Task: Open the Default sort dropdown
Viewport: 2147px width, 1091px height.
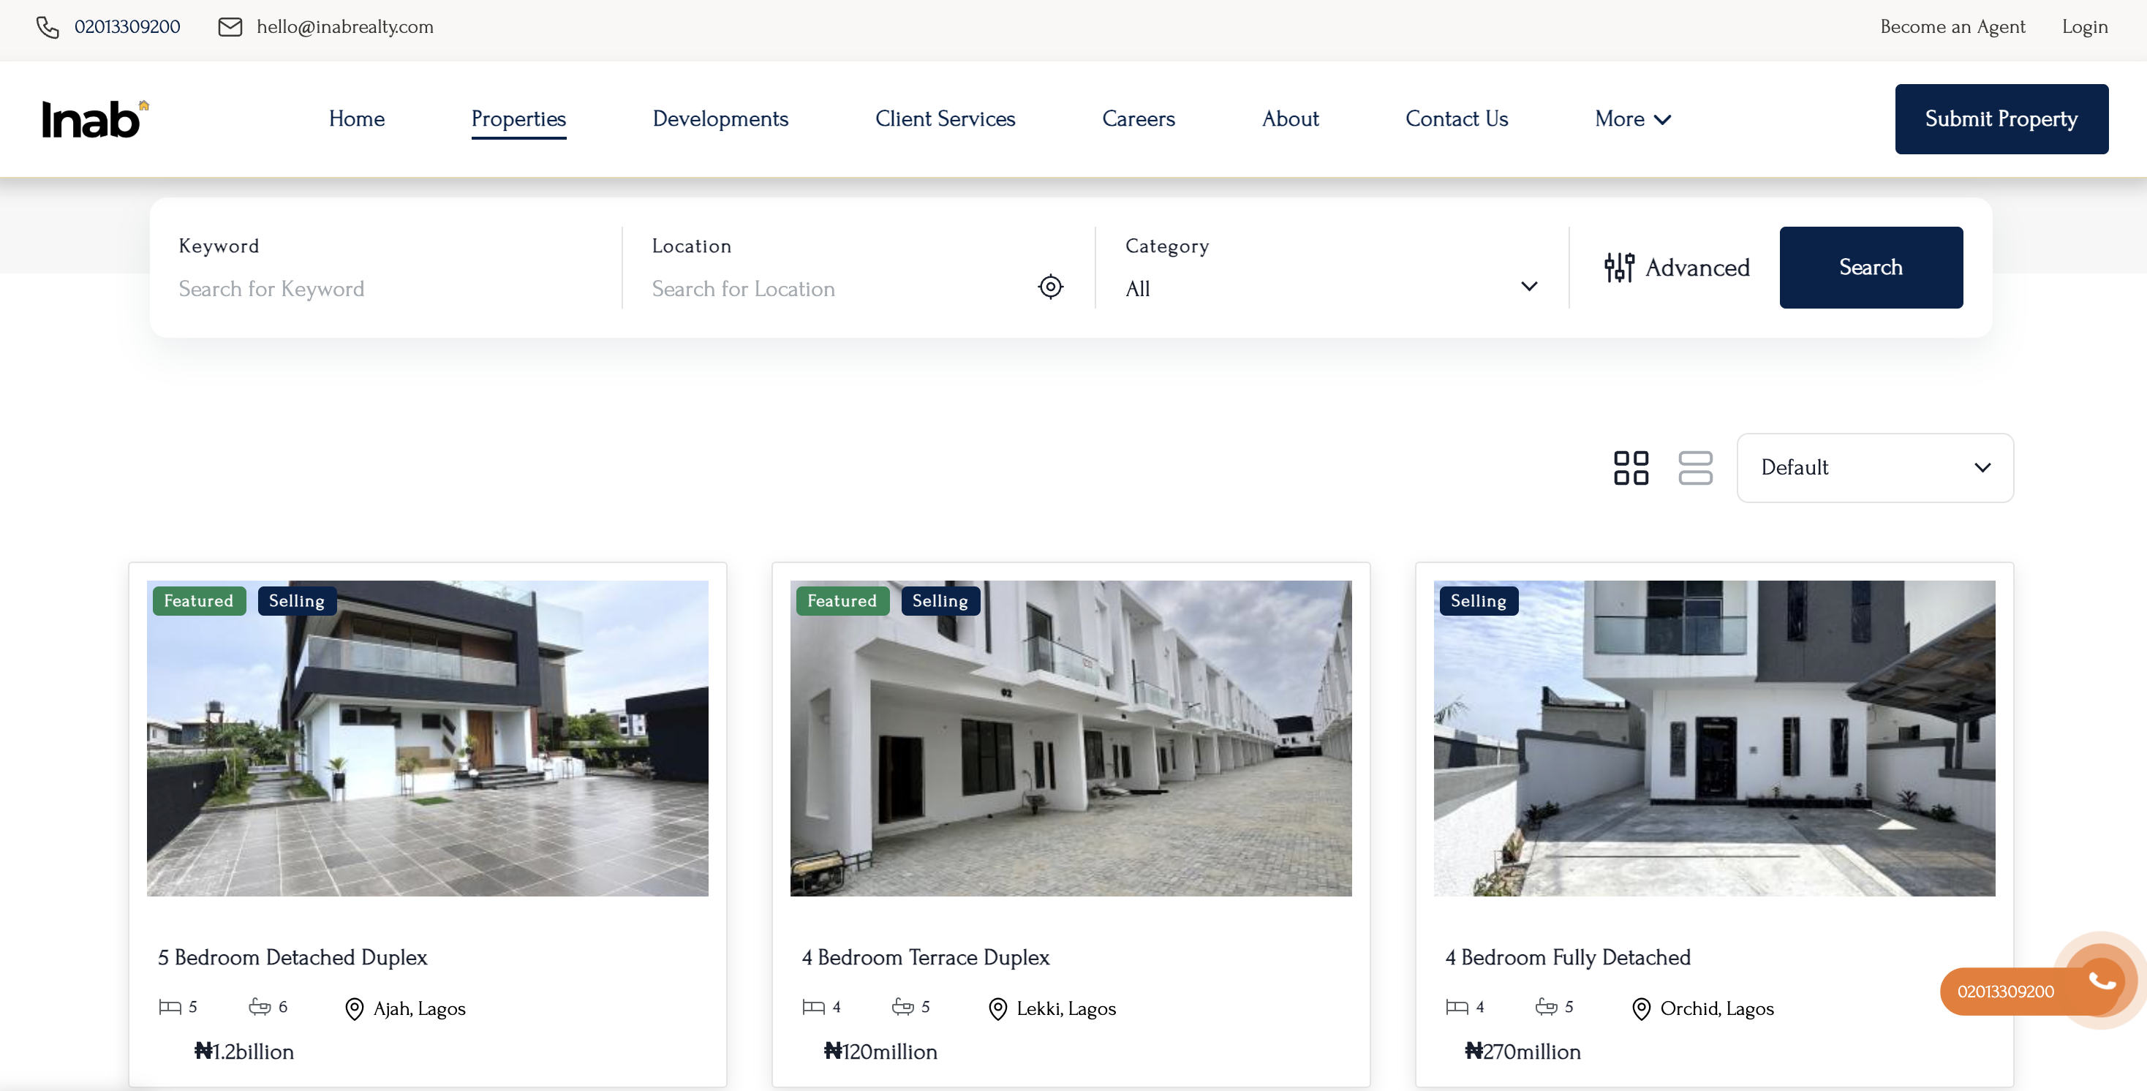Action: pos(1874,467)
